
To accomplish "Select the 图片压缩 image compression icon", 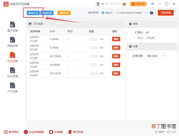I will (x=12, y=25).
